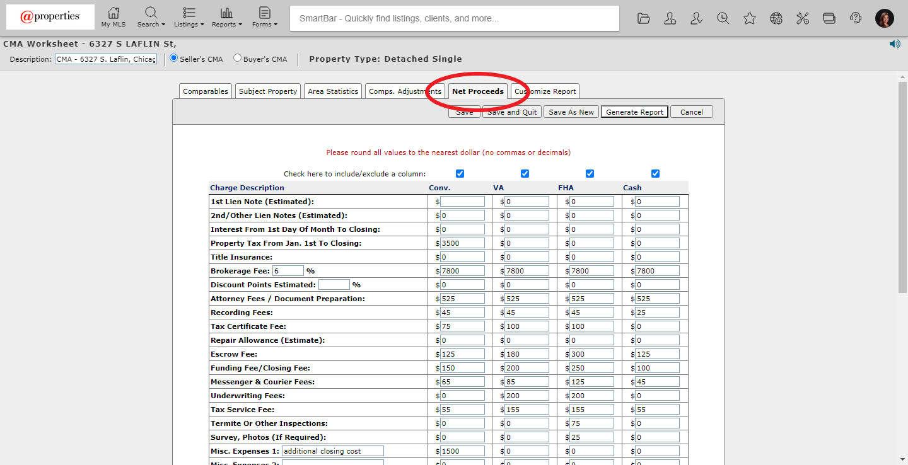Click the Generate Report button
Screen dimensions: 908x465
point(634,112)
